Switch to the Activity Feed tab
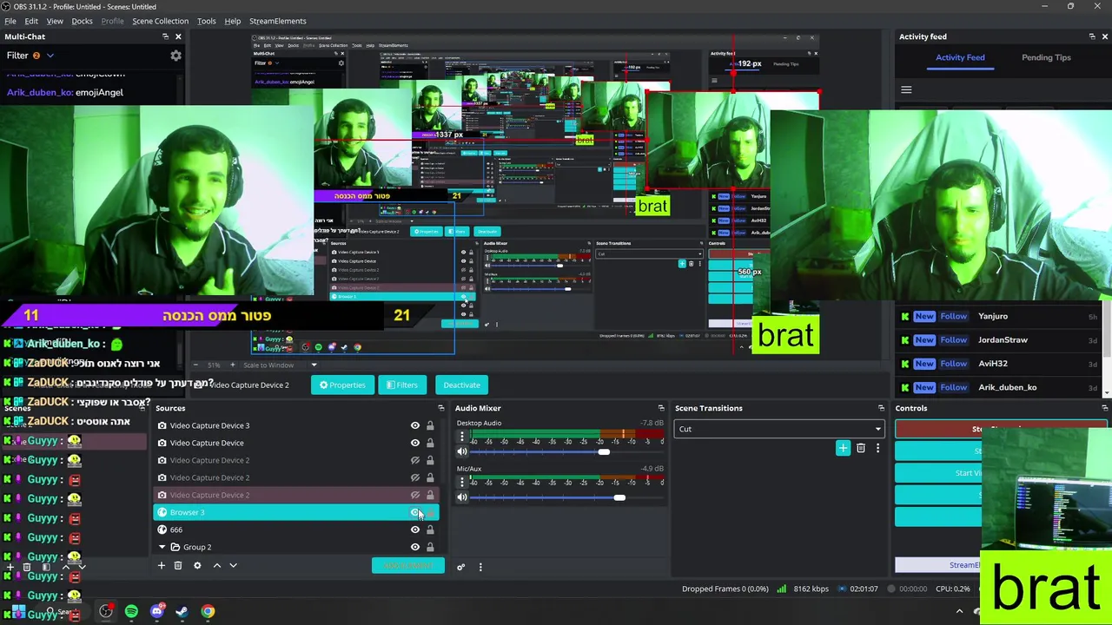1112x625 pixels. (960, 57)
